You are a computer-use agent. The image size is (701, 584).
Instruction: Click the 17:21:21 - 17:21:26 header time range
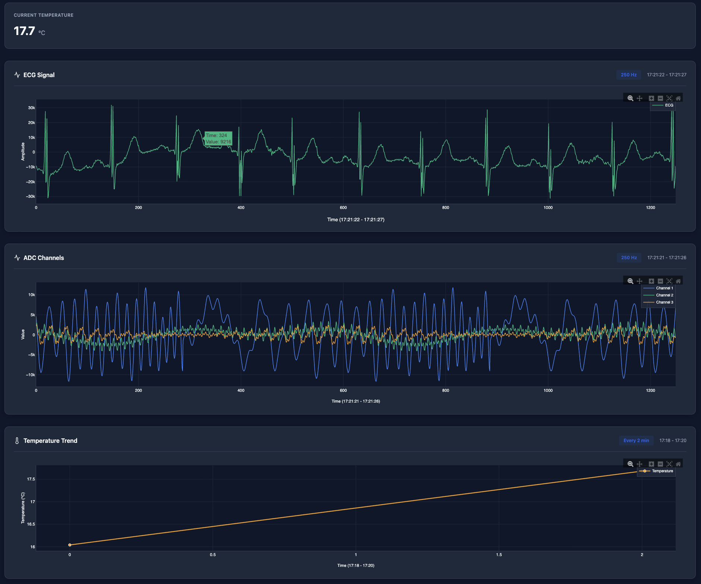point(667,258)
